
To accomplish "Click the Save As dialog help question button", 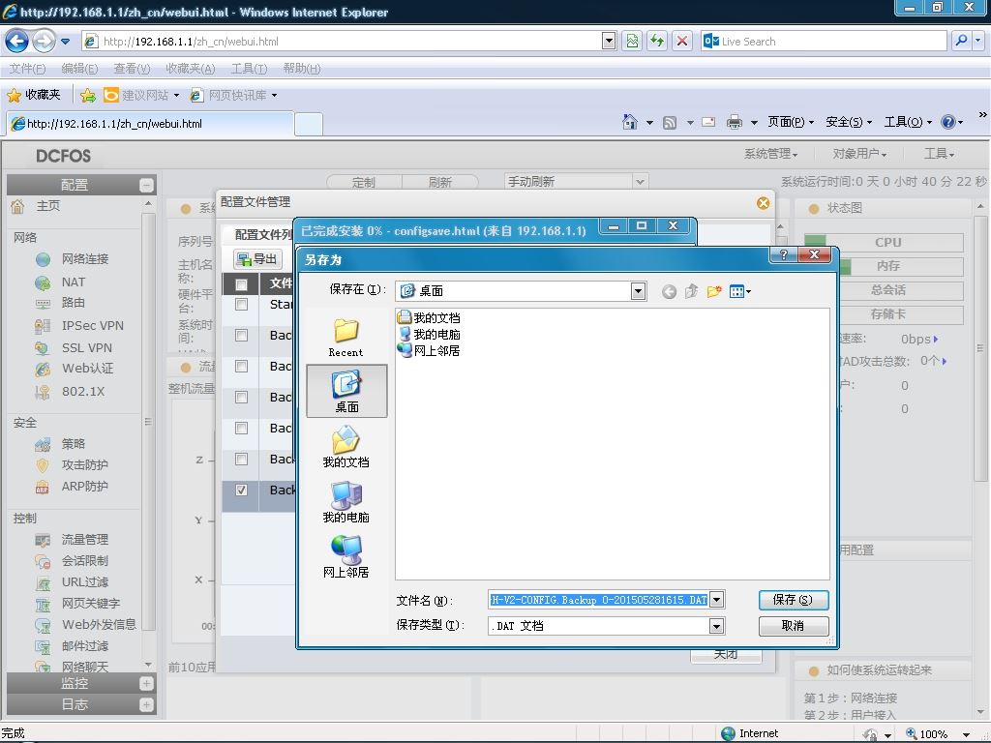I will 784,254.
